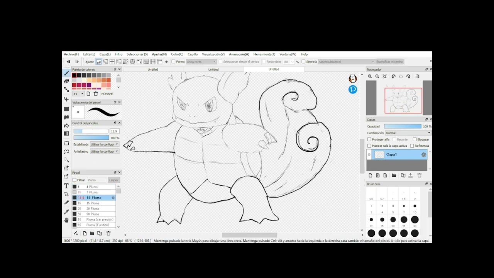Select the rectangular Selection tool
This screenshot has height=278, width=494.
tap(66, 143)
